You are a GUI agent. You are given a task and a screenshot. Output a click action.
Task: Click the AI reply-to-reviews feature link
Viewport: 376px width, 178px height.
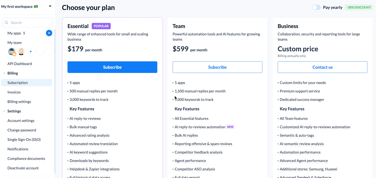(x=85, y=118)
